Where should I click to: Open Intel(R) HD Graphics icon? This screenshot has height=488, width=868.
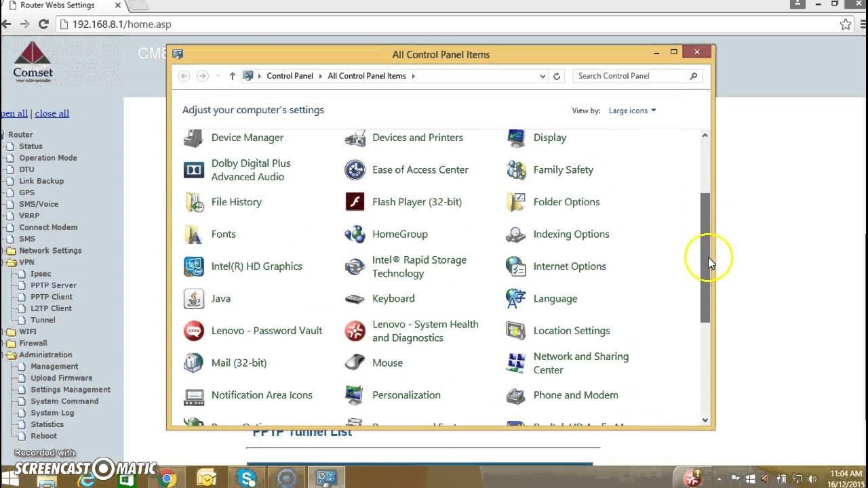(x=193, y=266)
